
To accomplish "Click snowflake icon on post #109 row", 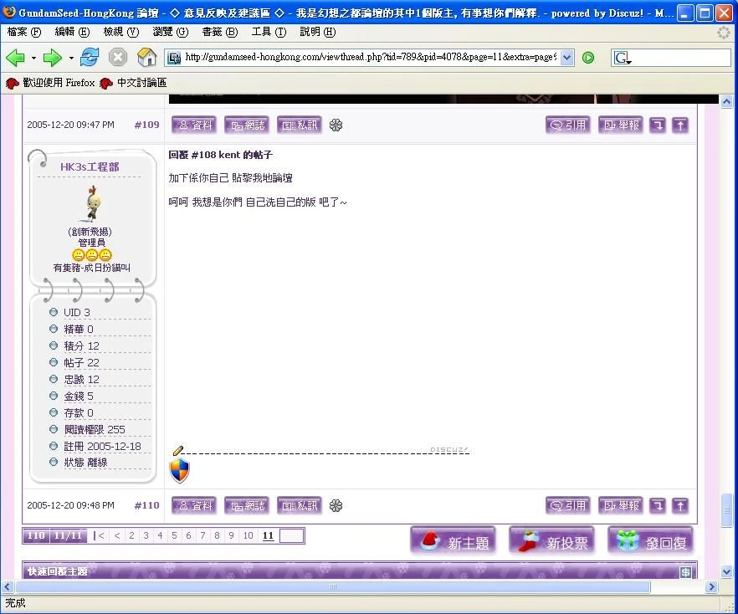I will 336,125.
